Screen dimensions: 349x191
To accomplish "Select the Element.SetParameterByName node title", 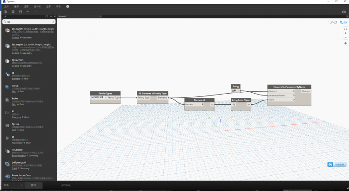I will point(289,87).
